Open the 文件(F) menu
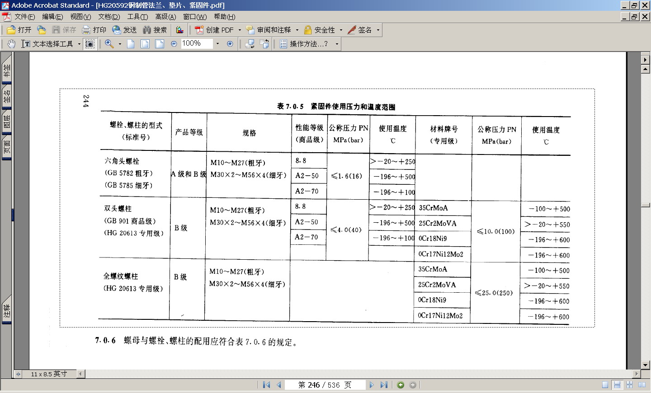651x393 pixels. click(24, 17)
